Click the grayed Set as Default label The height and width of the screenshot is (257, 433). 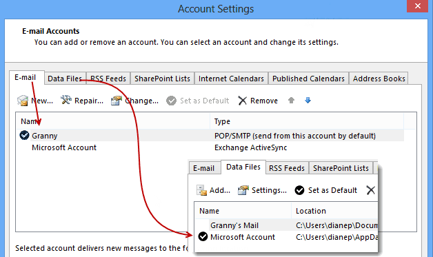pyautogui.click(x=205, y=101)
